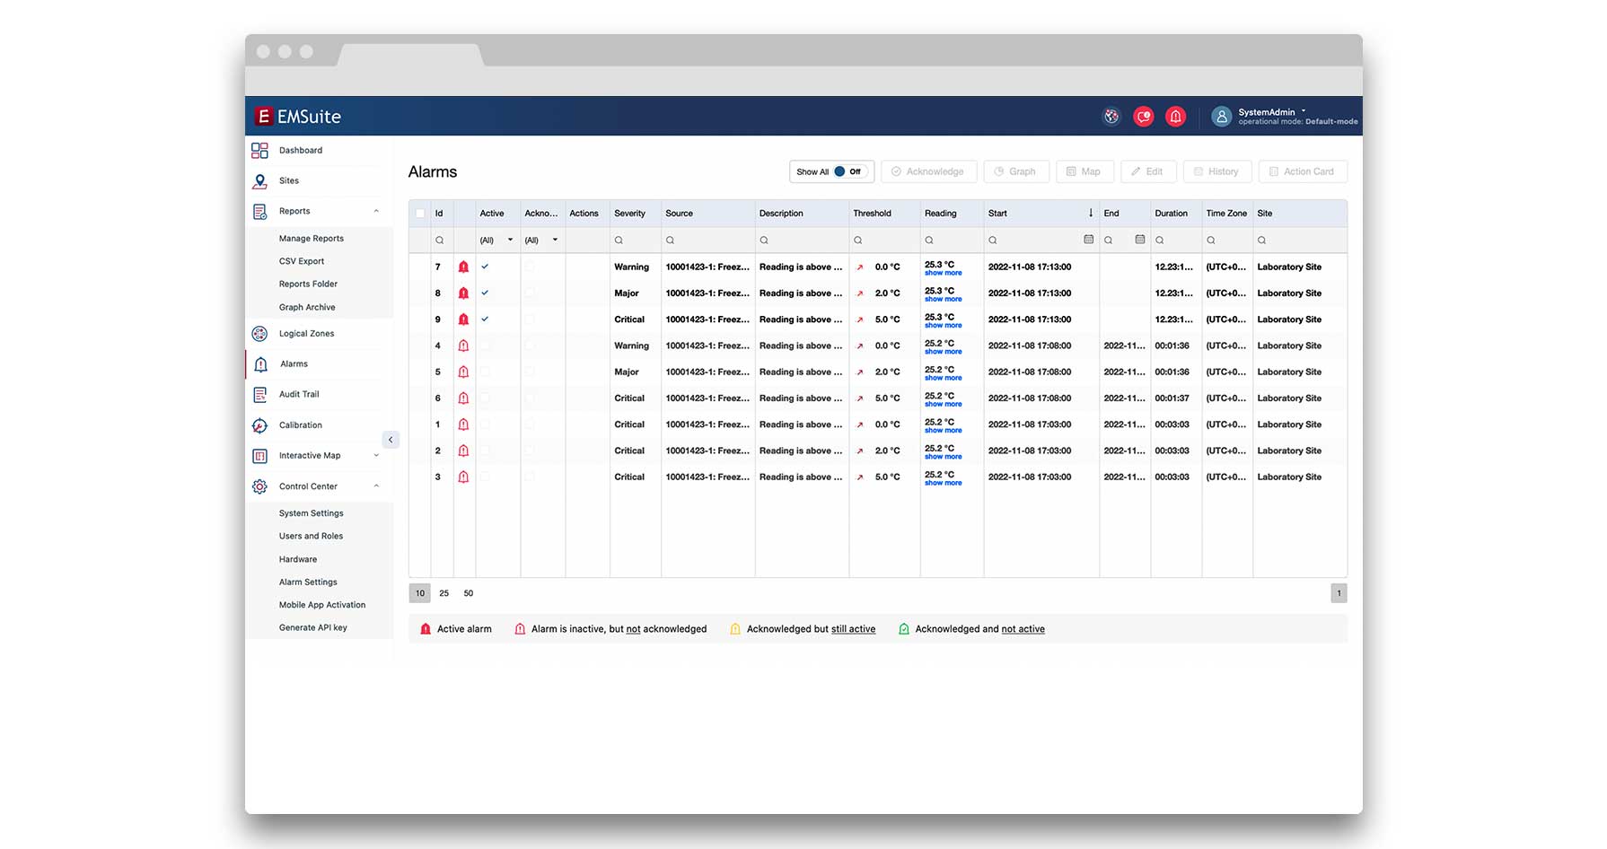Click the Audit Trail icon
This screenshot has height=849, width=1607.
click(259, 395)
